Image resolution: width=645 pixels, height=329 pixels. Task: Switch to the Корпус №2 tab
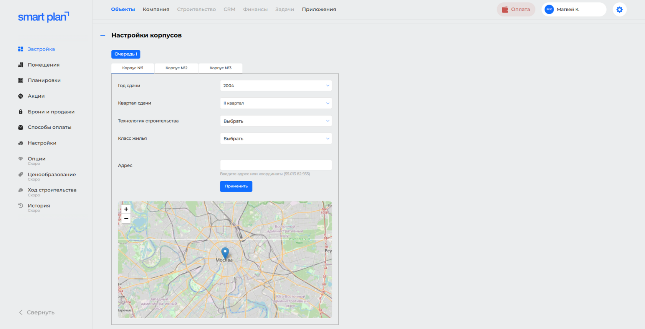tap(177, 68)
